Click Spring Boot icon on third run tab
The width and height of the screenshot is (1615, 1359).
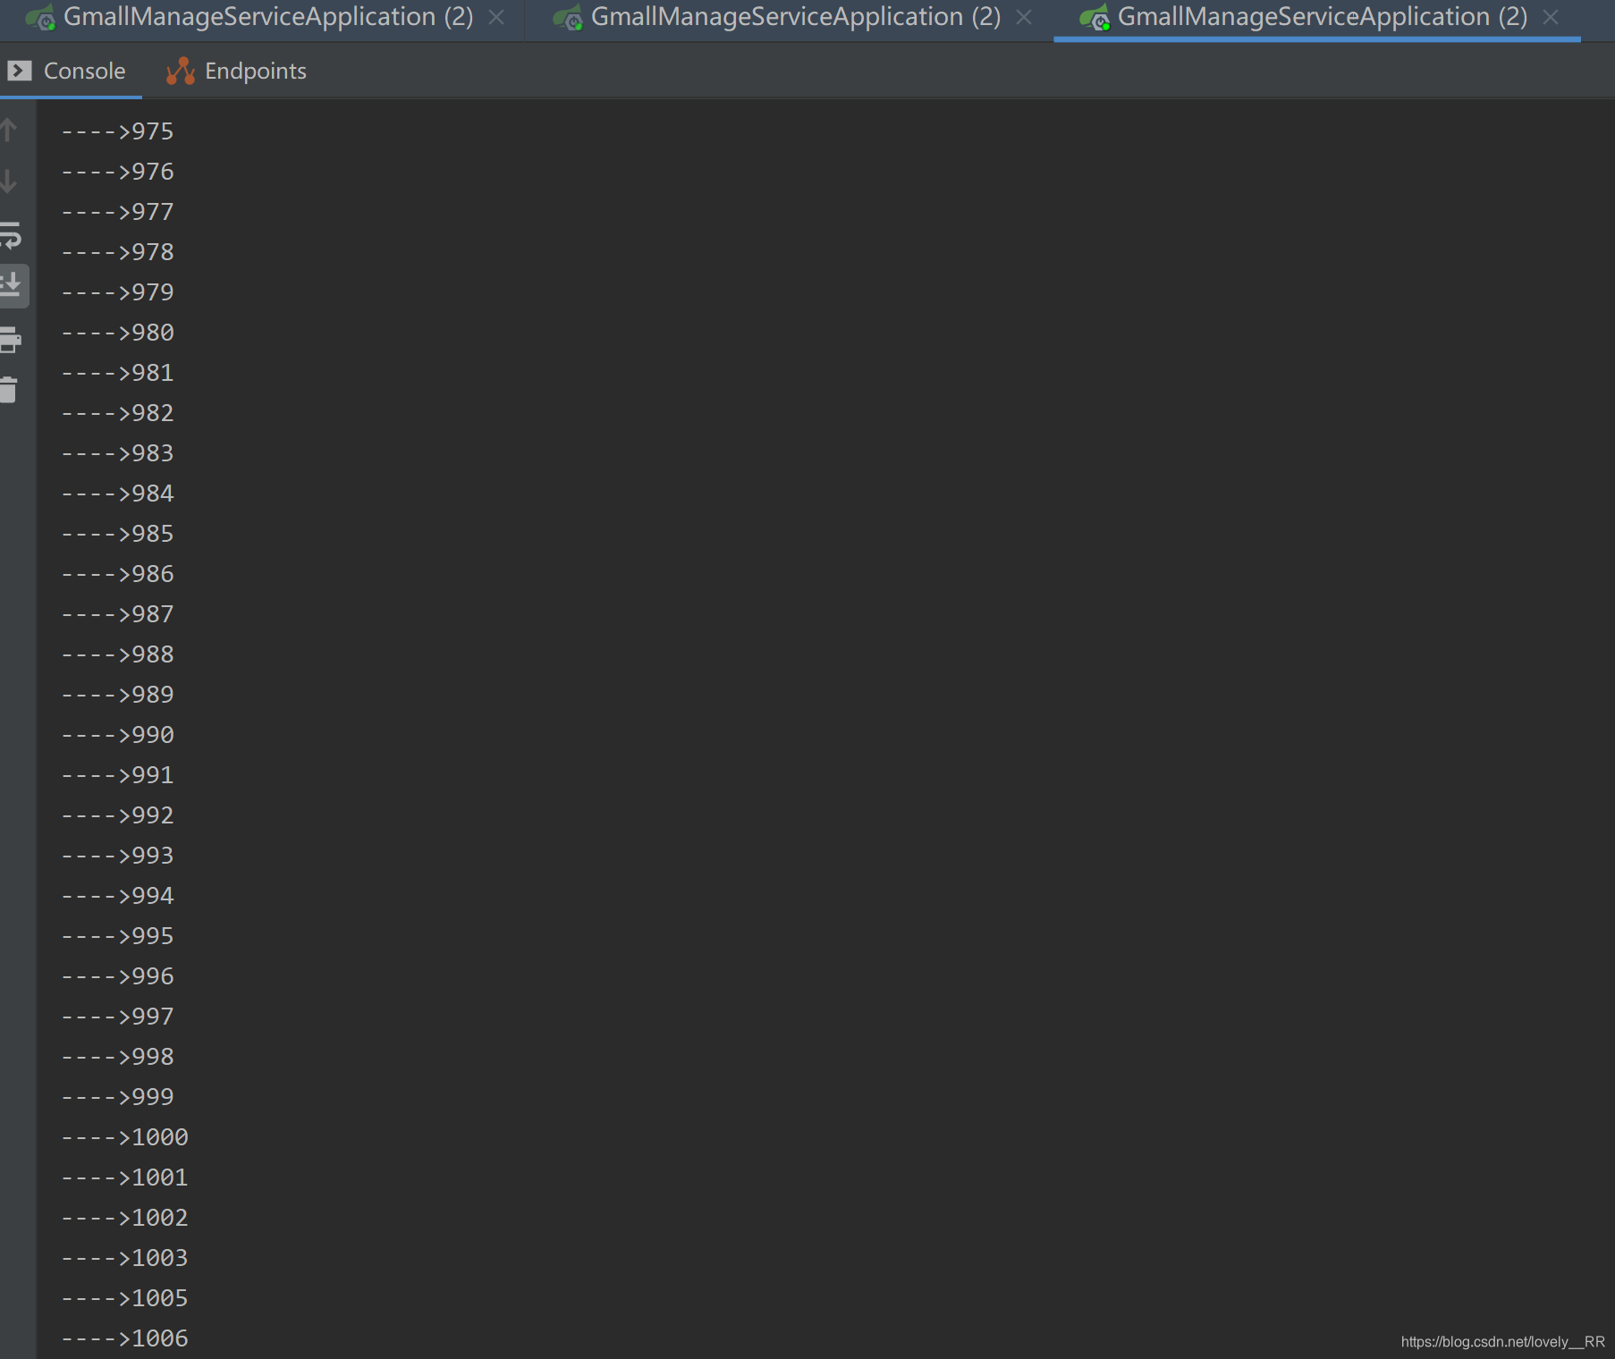point(1095,17)
